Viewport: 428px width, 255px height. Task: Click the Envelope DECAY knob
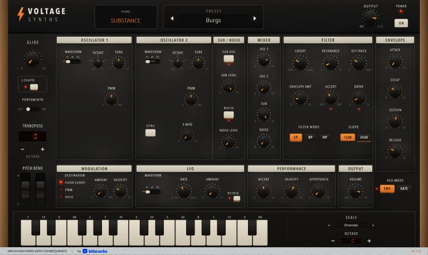[395, 91]
